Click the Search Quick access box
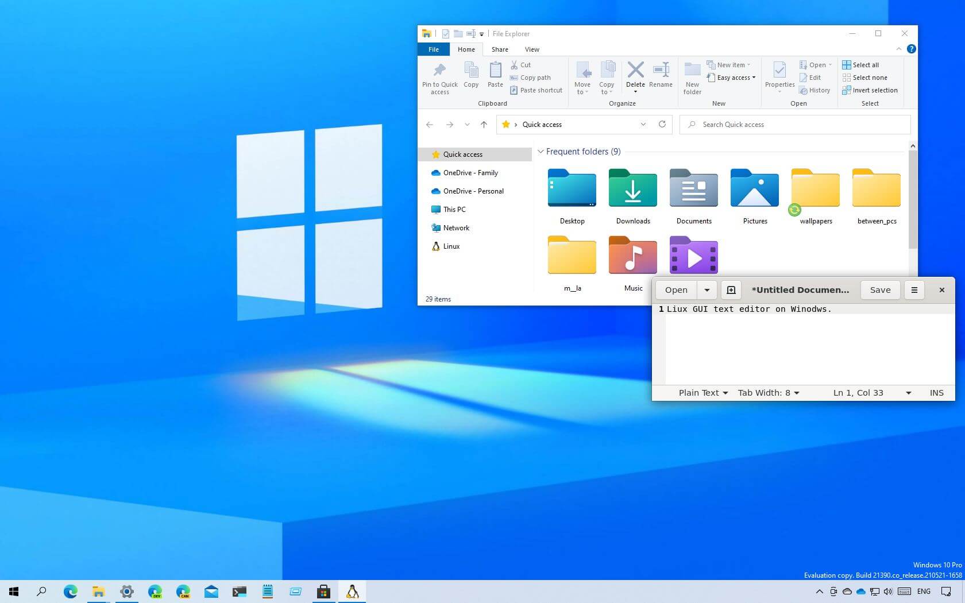The width and height of the screenshot is (965, 603). click(764, 124)
